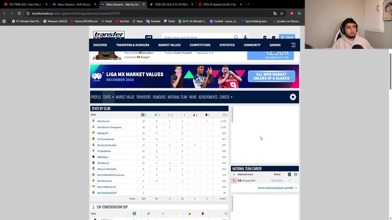Open Real Valladolid Promesas link
Image resolution: width=392 pixels, height=220 pixels.
111,175
